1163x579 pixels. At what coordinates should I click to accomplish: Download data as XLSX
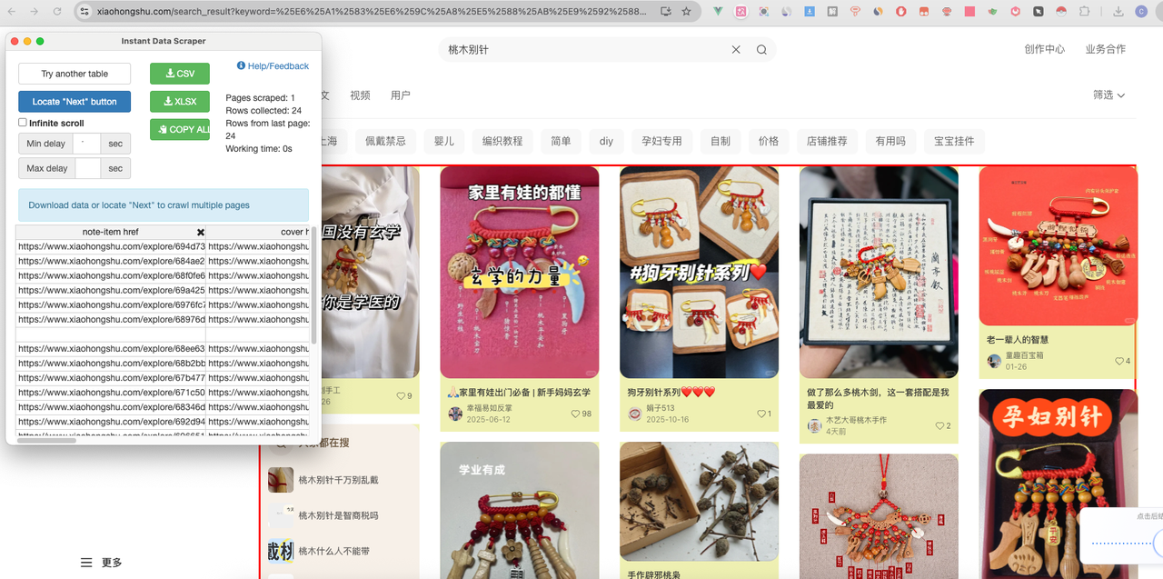pos(180,101)
